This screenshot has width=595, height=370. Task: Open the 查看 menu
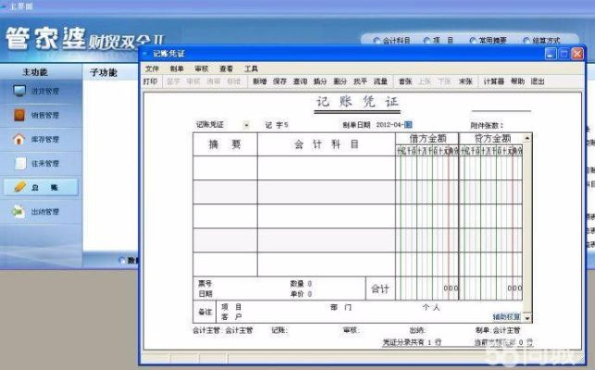[226, 68]
